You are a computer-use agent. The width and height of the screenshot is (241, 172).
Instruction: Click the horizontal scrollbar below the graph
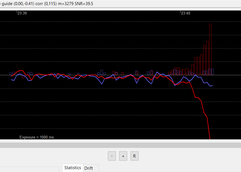click(120, 145)
